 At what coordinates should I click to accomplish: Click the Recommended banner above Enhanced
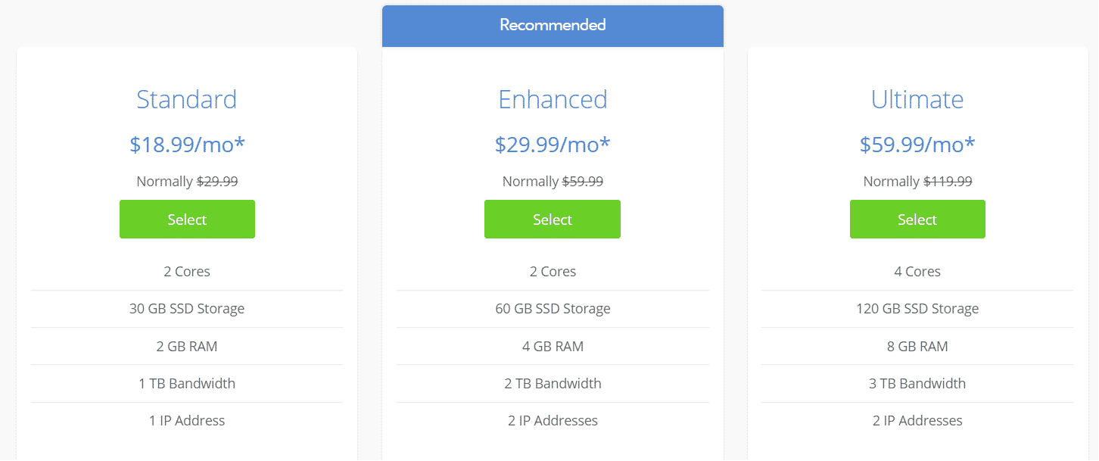click(x=553, y=26)
